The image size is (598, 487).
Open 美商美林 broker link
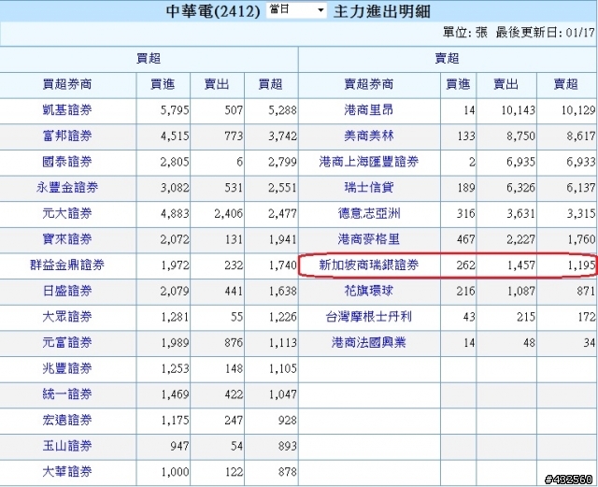[368, 136]
